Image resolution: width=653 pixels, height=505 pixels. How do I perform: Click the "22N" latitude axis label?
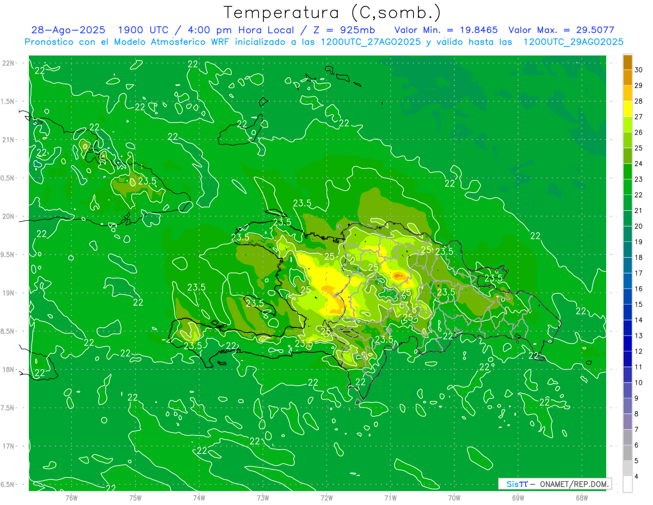[x=8, y=63]
